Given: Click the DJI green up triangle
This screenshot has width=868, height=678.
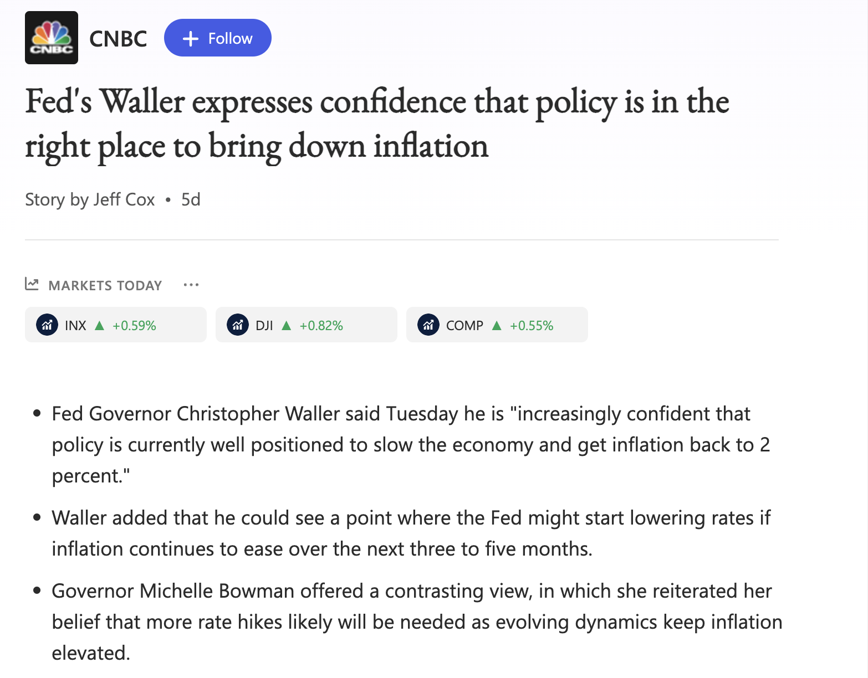Looking at the screenshot, I should pos(287,325).
